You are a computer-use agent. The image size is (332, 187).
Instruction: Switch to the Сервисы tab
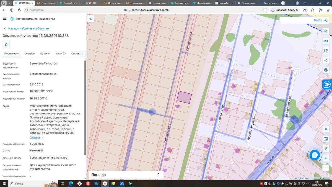click(x=30, y=53)
